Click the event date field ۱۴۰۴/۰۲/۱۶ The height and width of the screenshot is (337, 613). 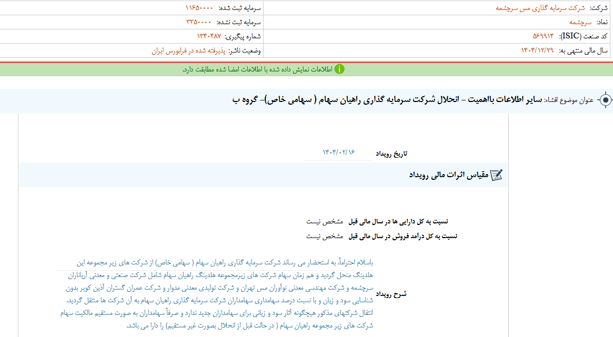(338, 153)
